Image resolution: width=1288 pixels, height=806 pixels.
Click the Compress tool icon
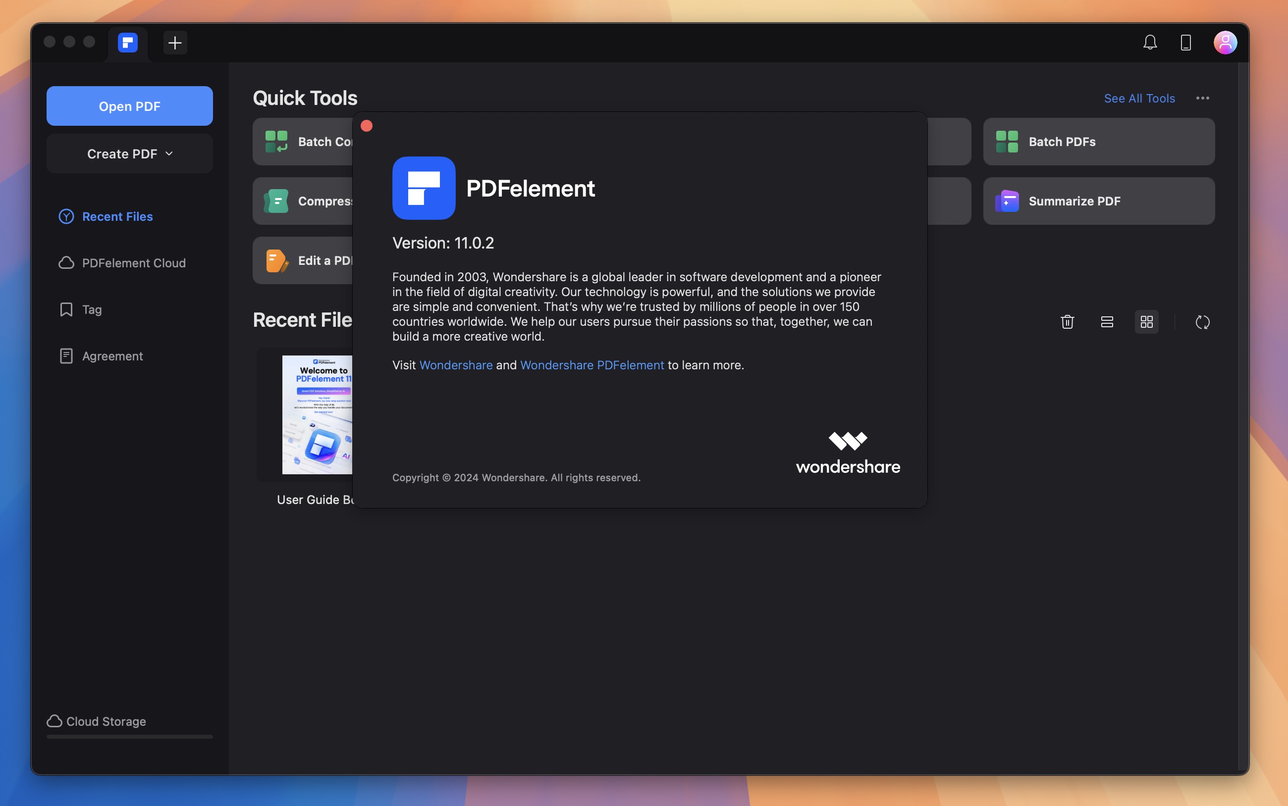tap(276, 201)
